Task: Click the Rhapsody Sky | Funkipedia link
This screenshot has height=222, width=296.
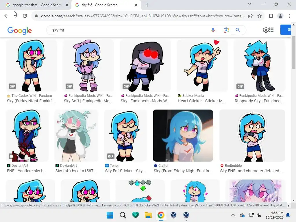Action: (x=259, y=101)
